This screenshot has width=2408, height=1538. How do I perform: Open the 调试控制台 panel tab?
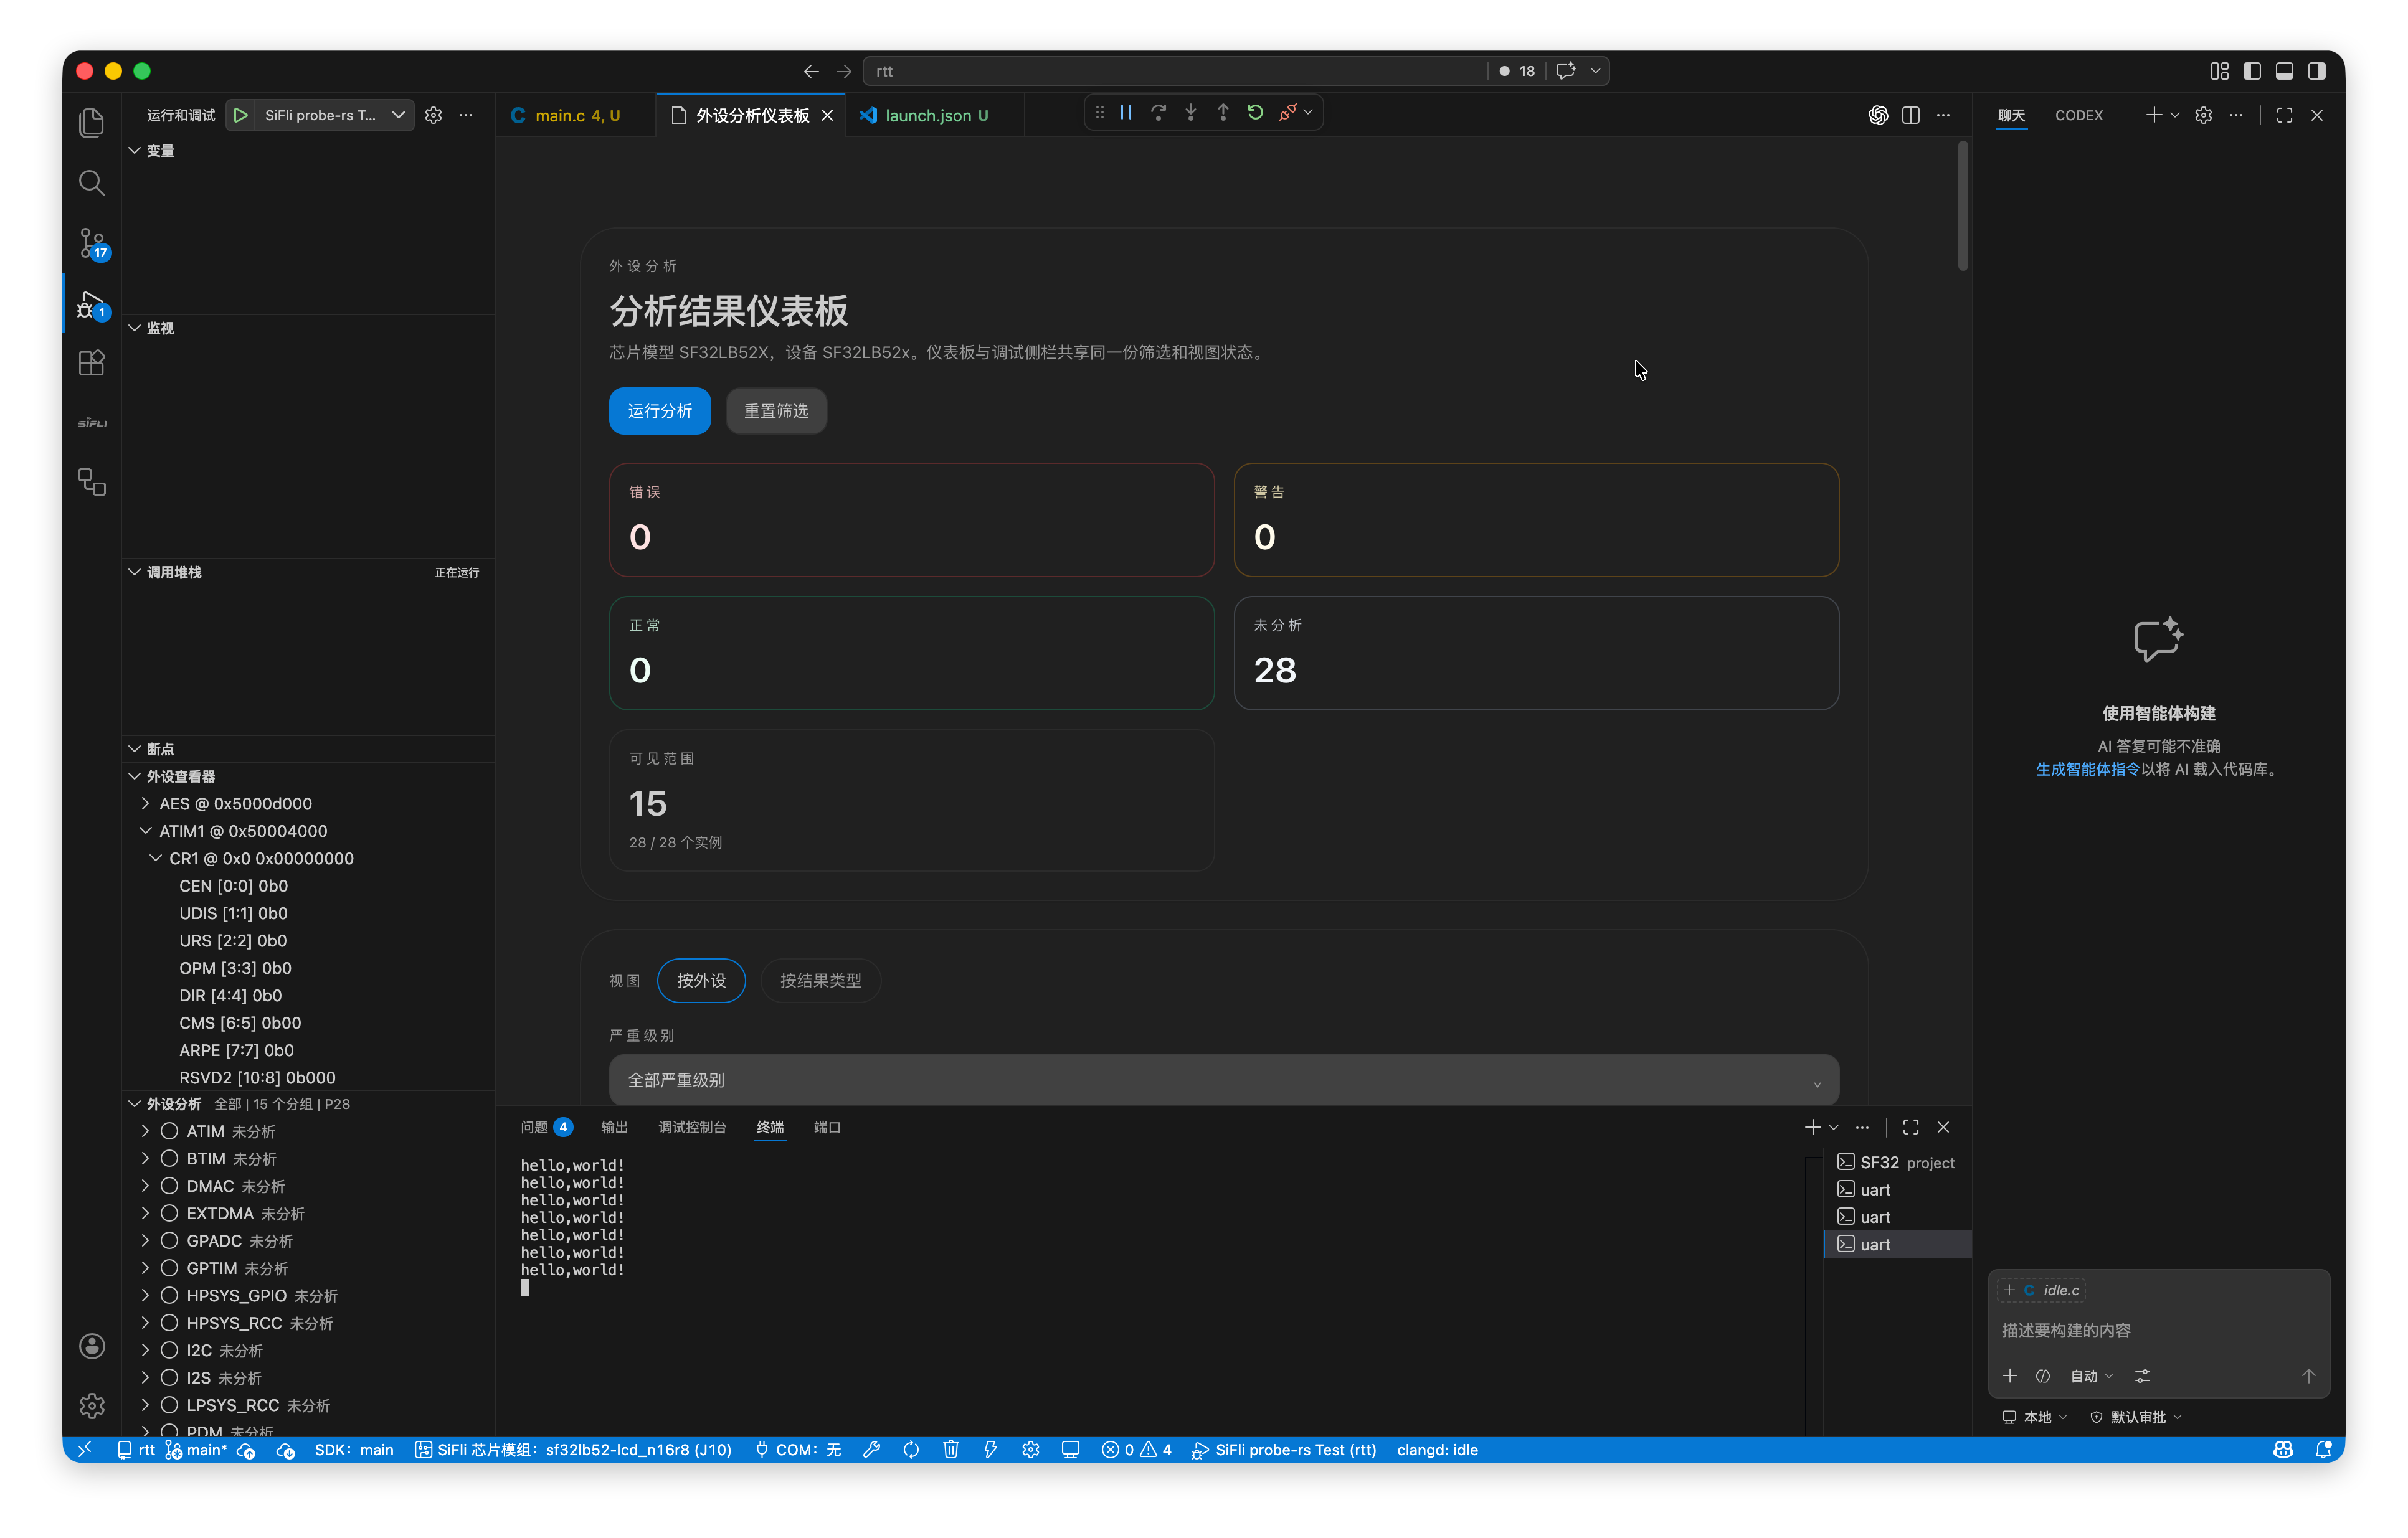(692, 1127)
